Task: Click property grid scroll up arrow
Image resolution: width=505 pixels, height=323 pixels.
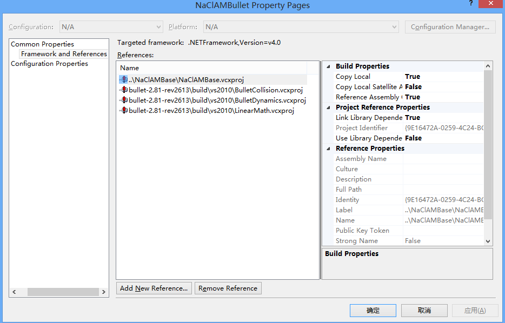Action: pos(488,66)
